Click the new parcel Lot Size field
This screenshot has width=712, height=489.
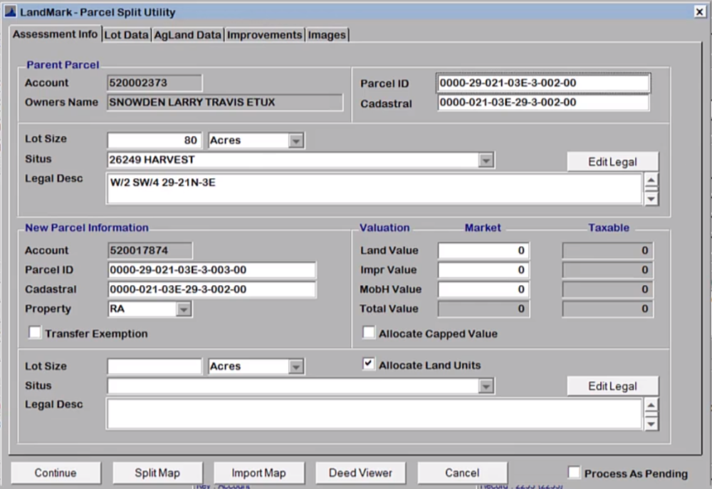click(x=153, y=366)
